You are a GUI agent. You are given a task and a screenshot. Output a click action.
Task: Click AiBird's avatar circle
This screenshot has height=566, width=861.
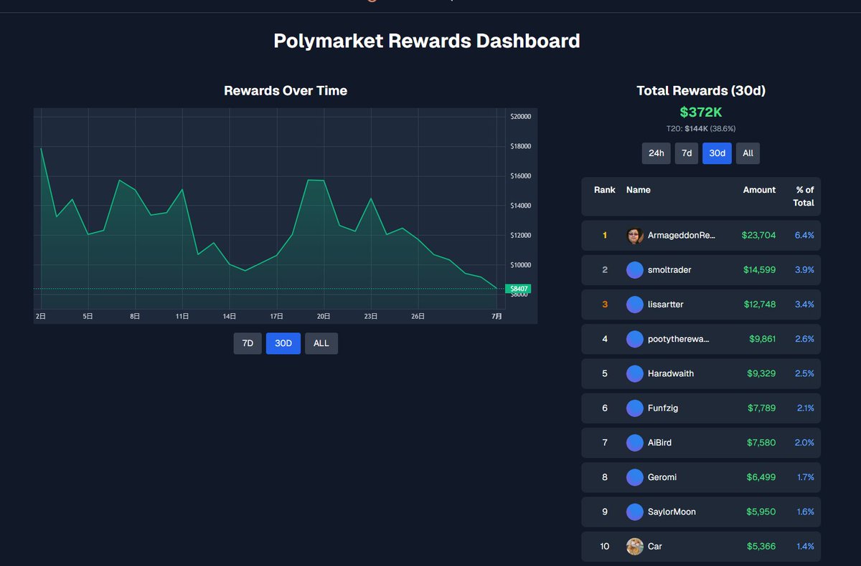coord(634,443)
